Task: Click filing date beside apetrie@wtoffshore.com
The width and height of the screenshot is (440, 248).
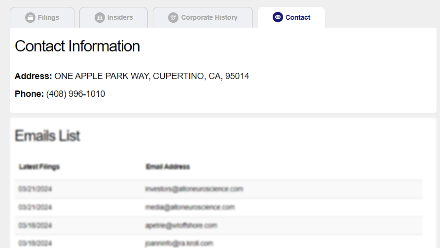Action: coord(35,226)
